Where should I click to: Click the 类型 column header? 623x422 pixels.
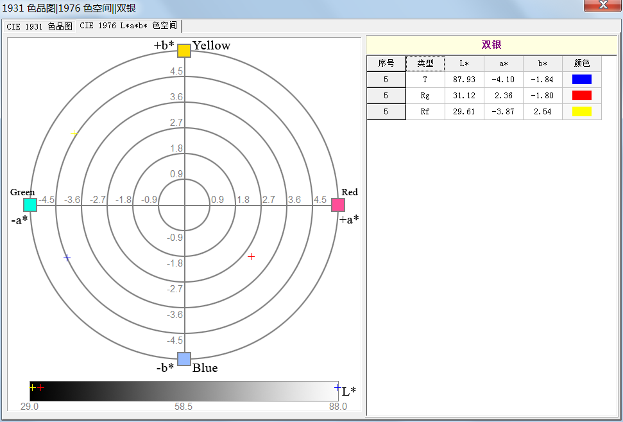tap(425, 63)
